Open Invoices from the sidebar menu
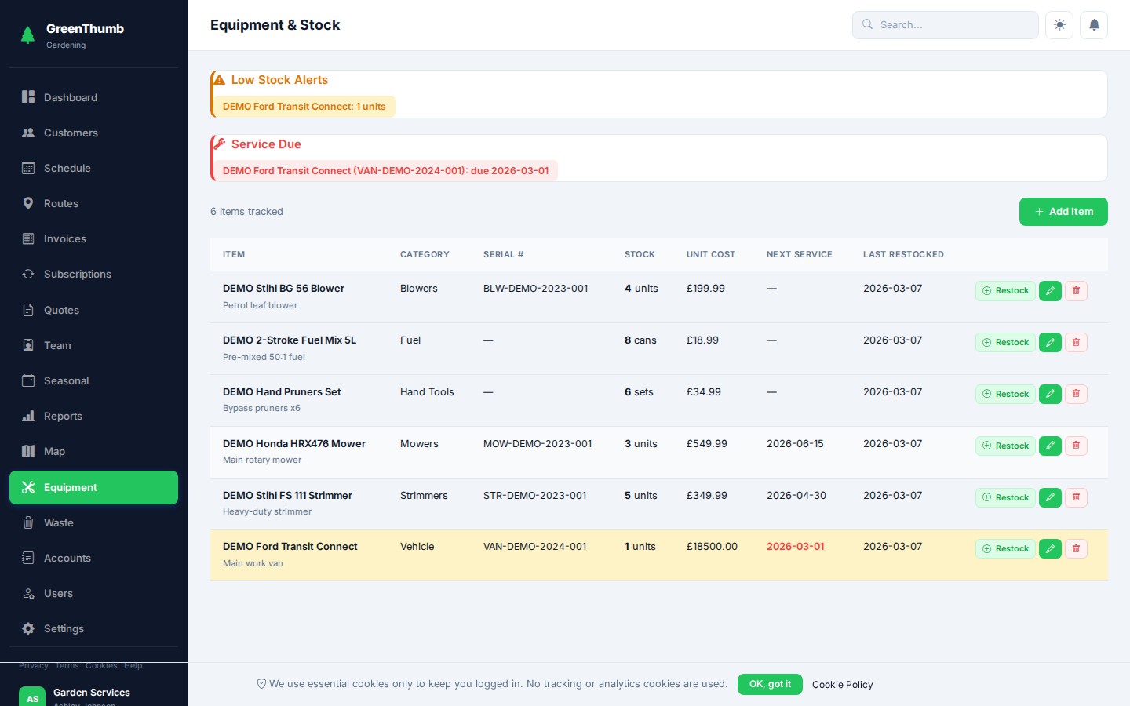Screen dimensions: 1130x706 [65, 238]
